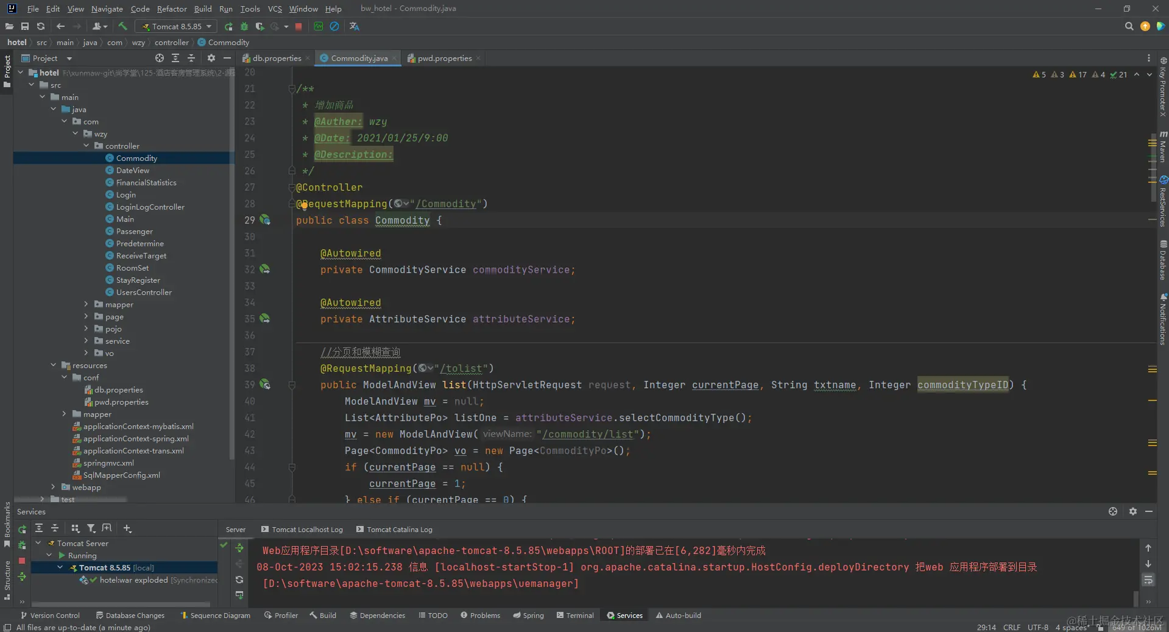
Task: Toggle open-in-new-tab services icon
Action: point(107,528)
